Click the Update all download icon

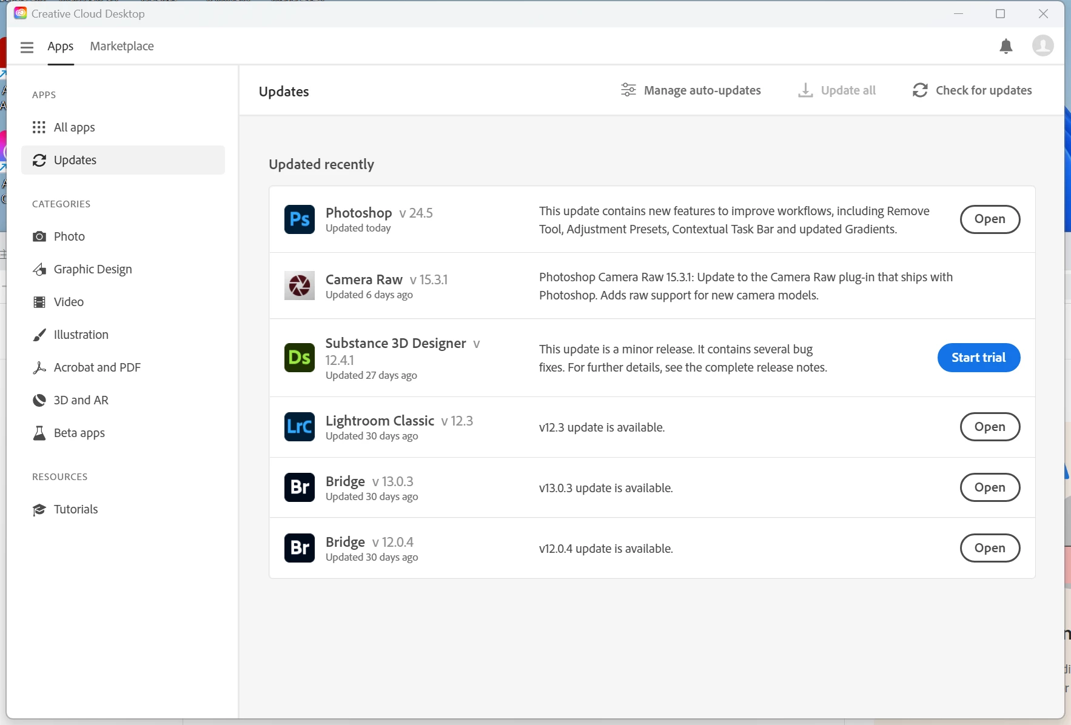(805, 90)
